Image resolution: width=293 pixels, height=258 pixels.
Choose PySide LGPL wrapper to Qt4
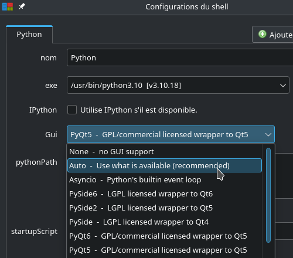tap(165, 222)
